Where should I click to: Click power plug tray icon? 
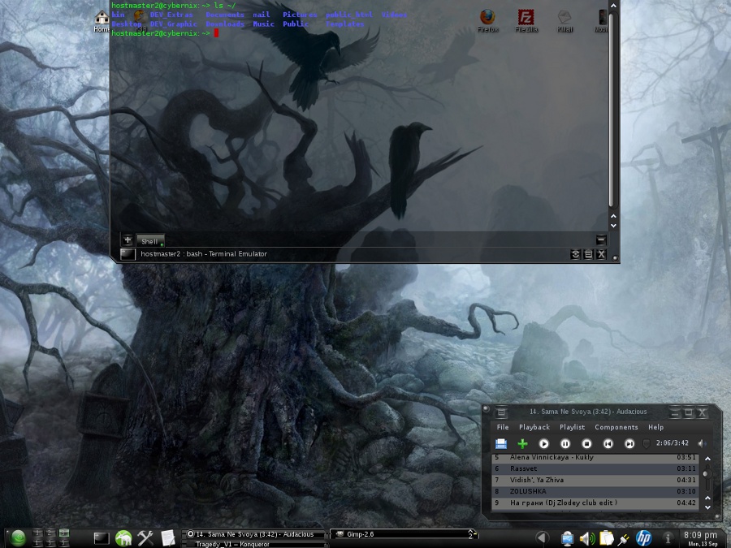click(623, 540)
